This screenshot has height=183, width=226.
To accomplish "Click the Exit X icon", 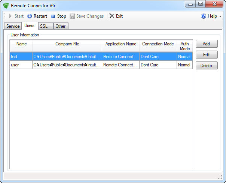I will pos(112,16).
